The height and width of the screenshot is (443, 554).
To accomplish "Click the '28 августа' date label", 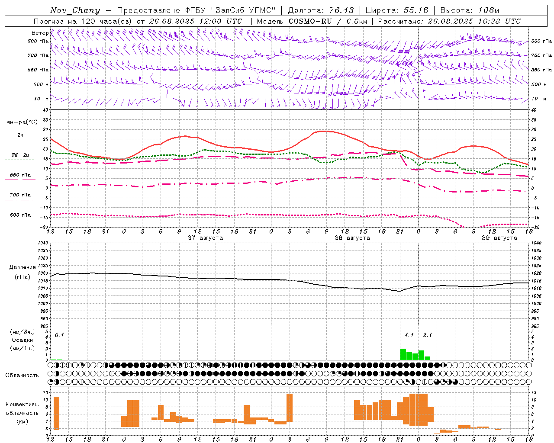I will click(x=352, y=238).
